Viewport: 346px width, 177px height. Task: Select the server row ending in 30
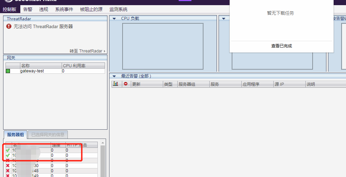(x=51, y=166)
